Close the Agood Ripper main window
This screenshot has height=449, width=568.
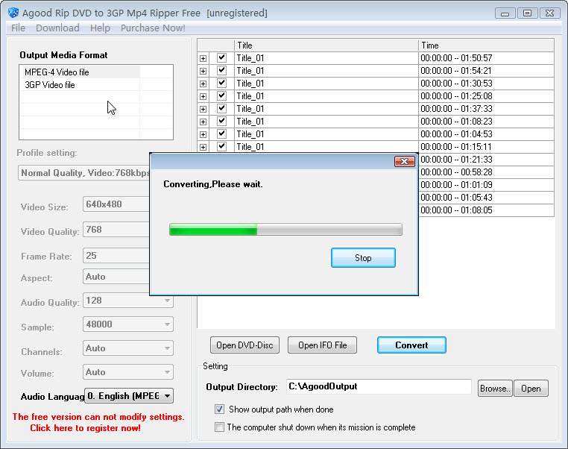[550, 13]
